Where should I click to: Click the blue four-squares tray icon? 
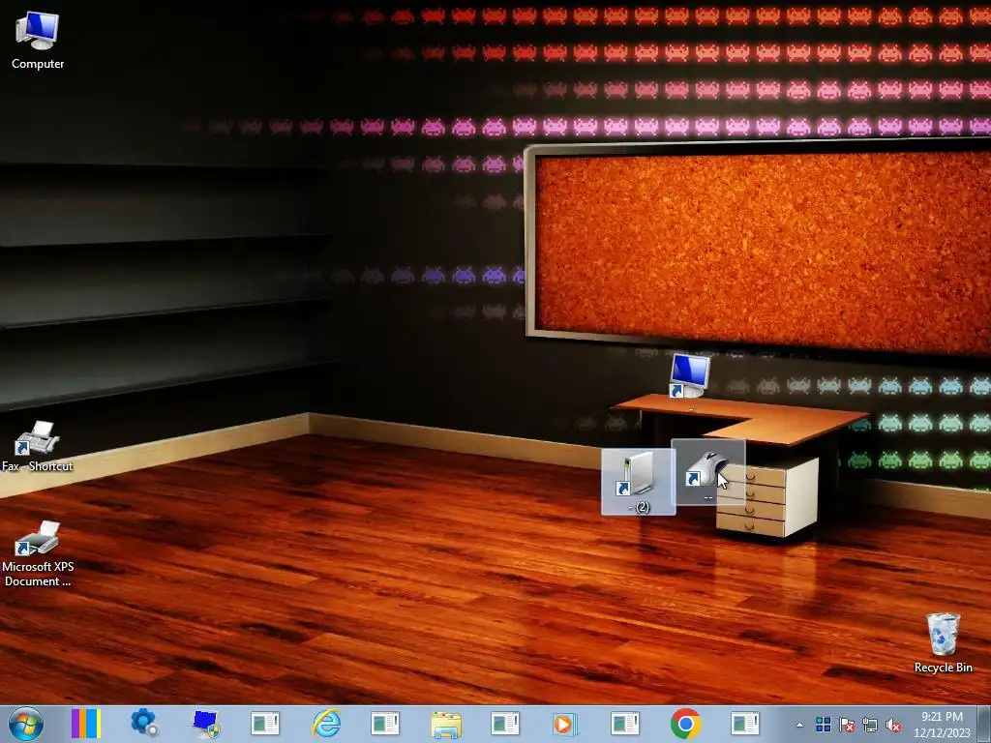click(823, 725)
